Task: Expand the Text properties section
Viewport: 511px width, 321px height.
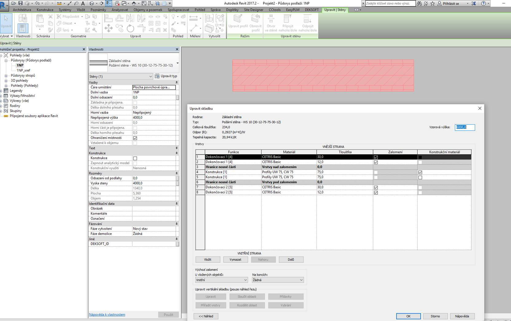Action: click(x=176, y=148)
